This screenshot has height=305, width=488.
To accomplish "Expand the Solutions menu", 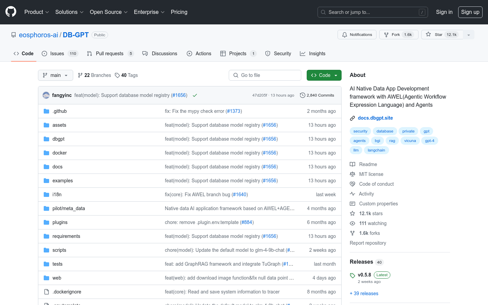I will point(69,12).
